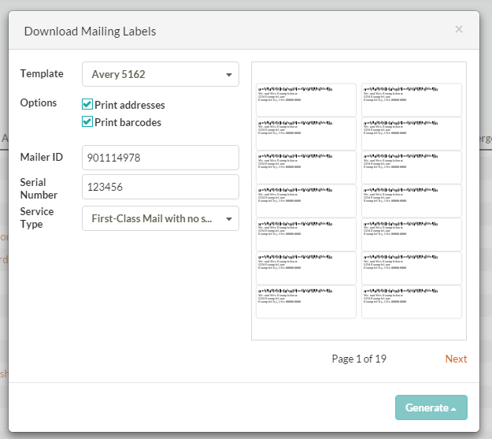Image resolution: width=492 pixels, height=439 pixels.
Task: Click the Template field label
Action: click(42, 73)
